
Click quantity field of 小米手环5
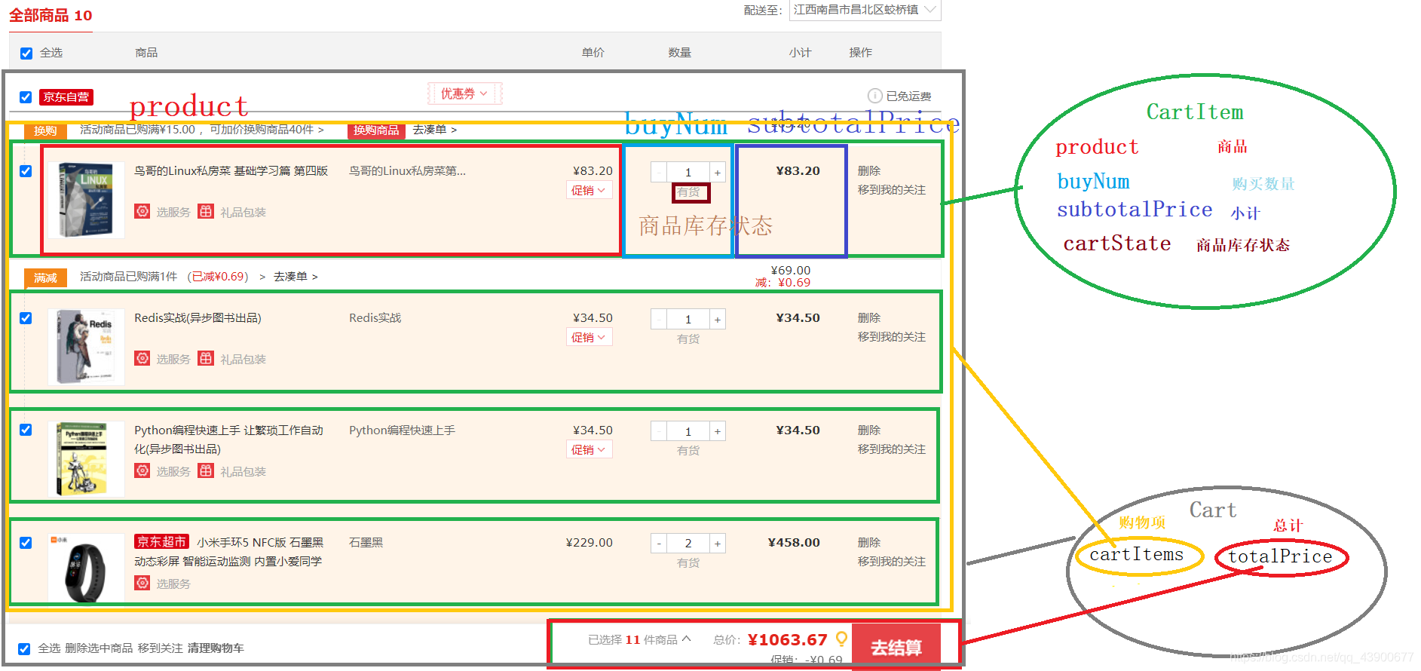[688, 544]
